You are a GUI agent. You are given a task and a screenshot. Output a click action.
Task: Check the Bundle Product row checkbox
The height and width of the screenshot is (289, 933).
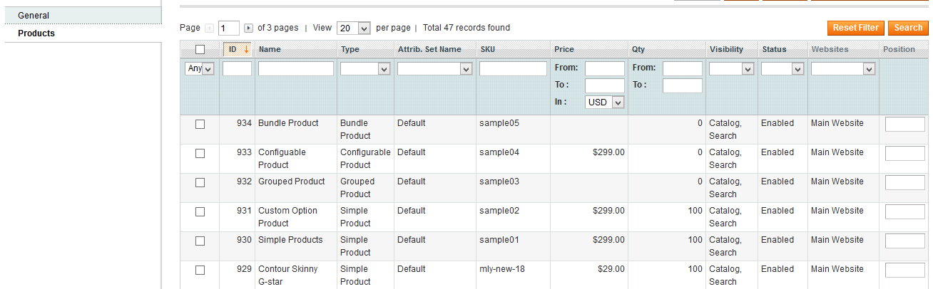(200, 124)
